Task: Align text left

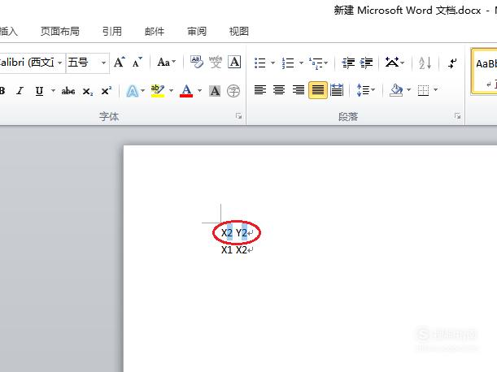Action: click(x=260, y=90)
